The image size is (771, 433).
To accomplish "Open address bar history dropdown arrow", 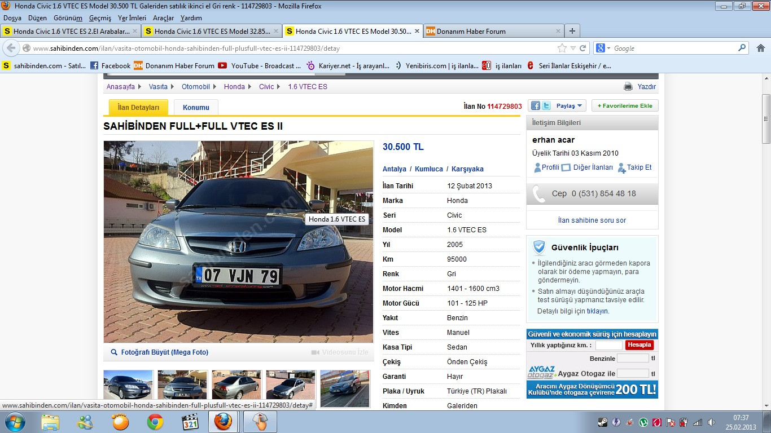I will tap(573, 48).
